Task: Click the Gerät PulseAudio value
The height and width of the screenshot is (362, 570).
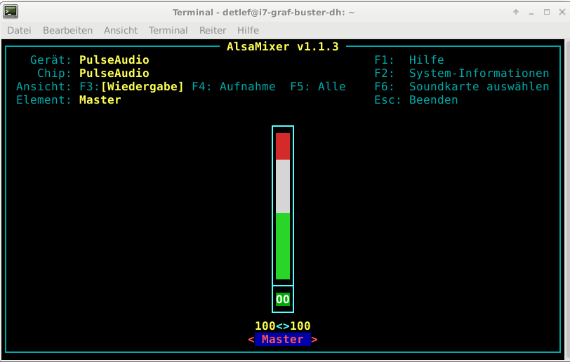Action: coord(114,60)
